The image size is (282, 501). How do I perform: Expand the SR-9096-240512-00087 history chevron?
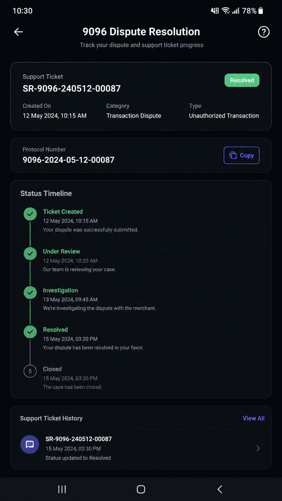pos(258,448)
